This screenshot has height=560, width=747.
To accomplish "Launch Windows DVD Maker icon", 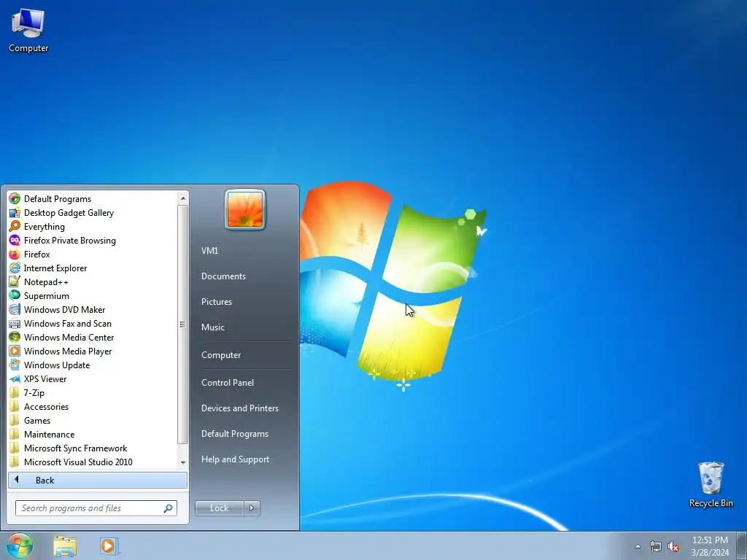I will (15, 309).
